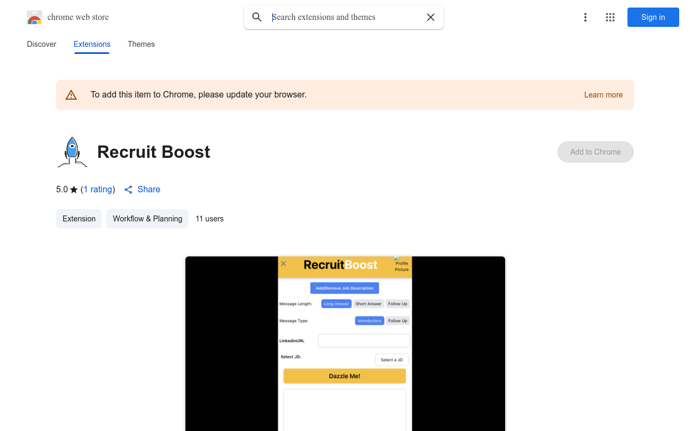Screen dimensions: 690x431
Task: Click Learn more in update banner
Action: click(x=603, y=95)
